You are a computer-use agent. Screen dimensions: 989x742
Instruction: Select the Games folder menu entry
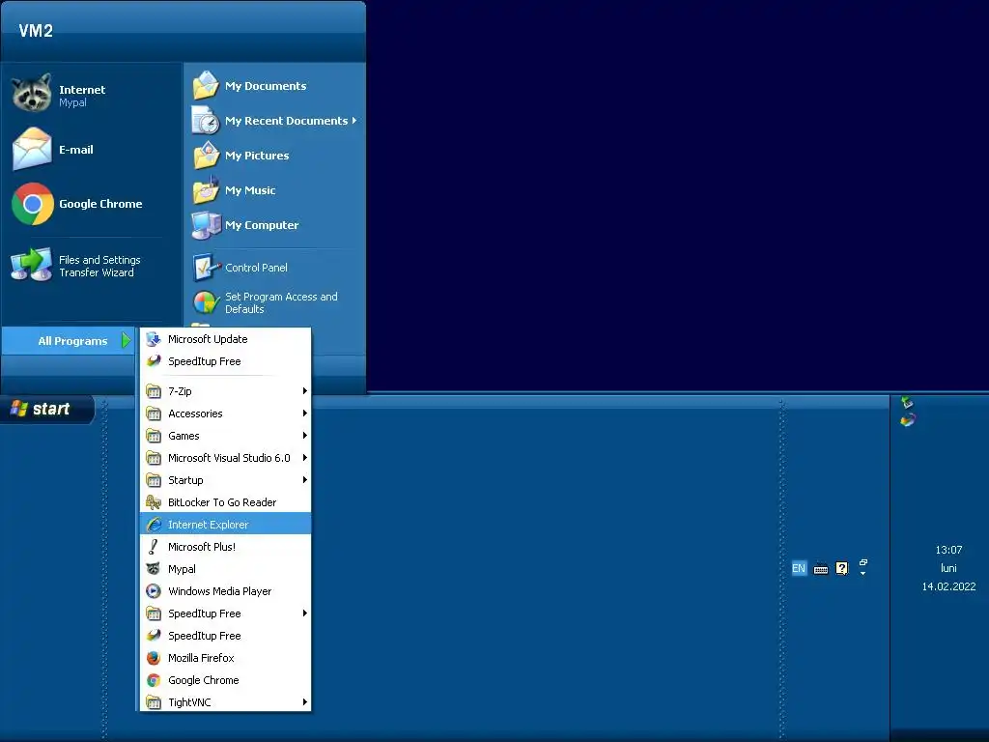pos(225,436)
